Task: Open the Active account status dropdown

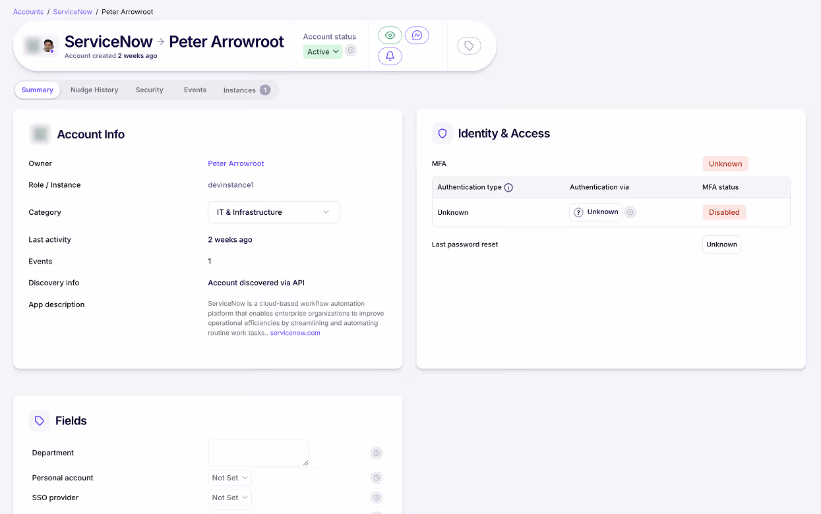Action: 322,51
